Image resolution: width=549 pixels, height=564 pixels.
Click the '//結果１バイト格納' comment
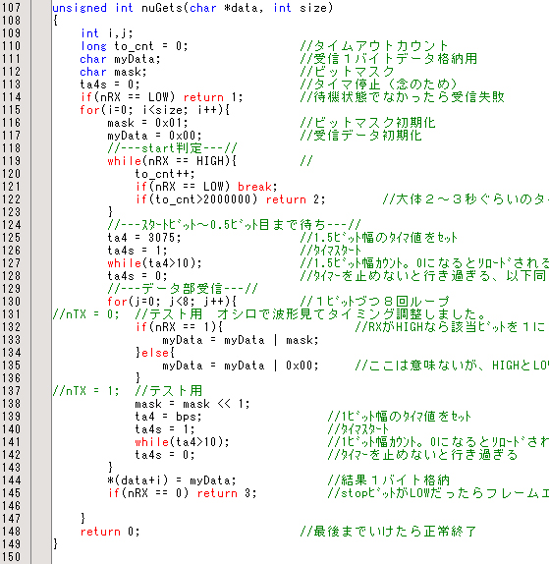pyautogui.click(x=388, y=480)
